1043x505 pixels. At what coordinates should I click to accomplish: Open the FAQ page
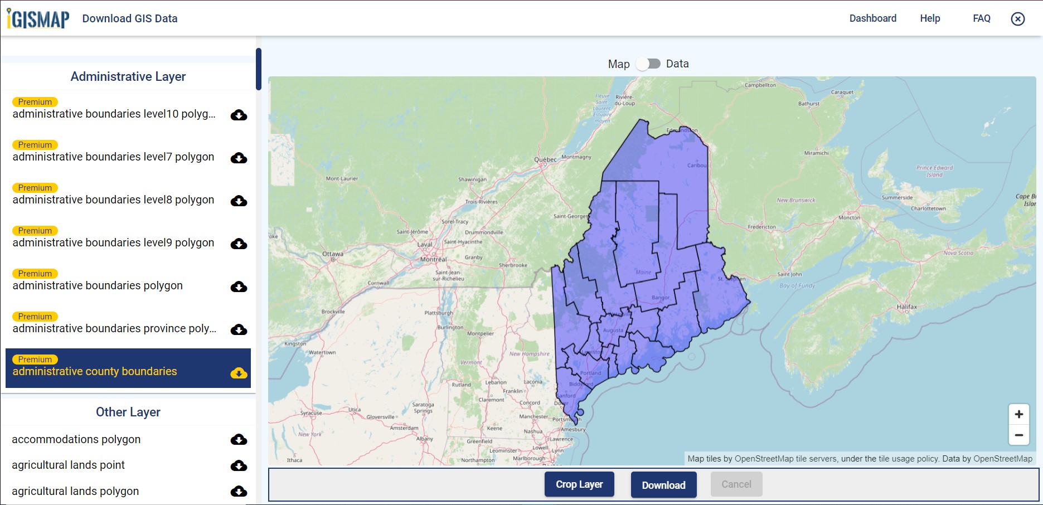click(x=981, y=18)
